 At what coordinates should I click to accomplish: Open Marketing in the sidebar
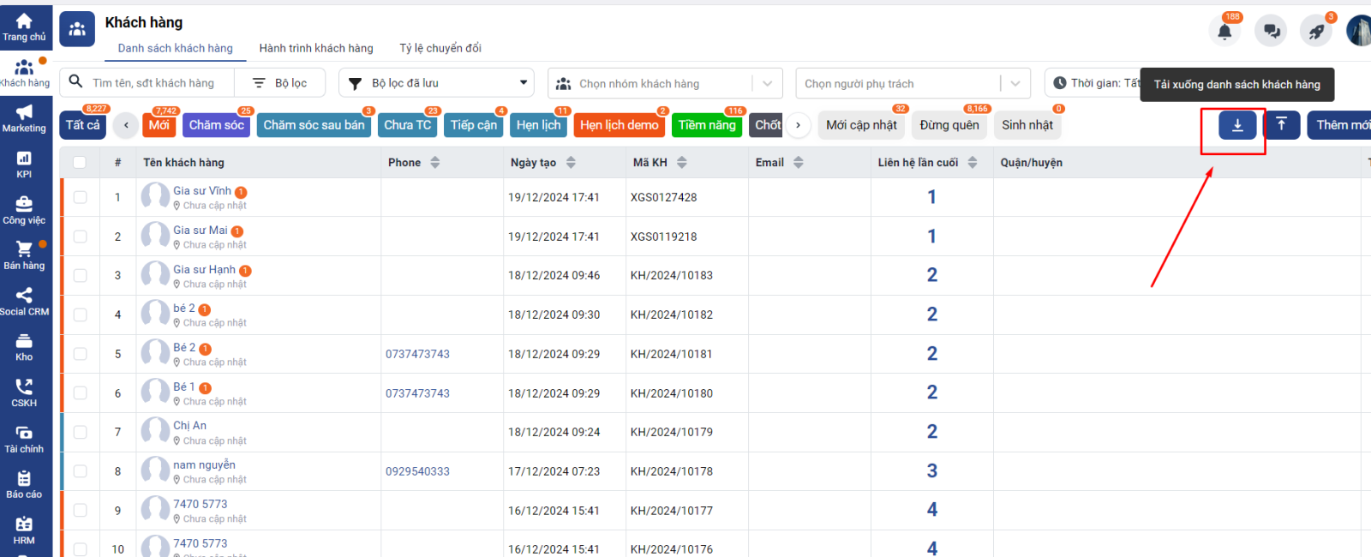click(24, 118)
